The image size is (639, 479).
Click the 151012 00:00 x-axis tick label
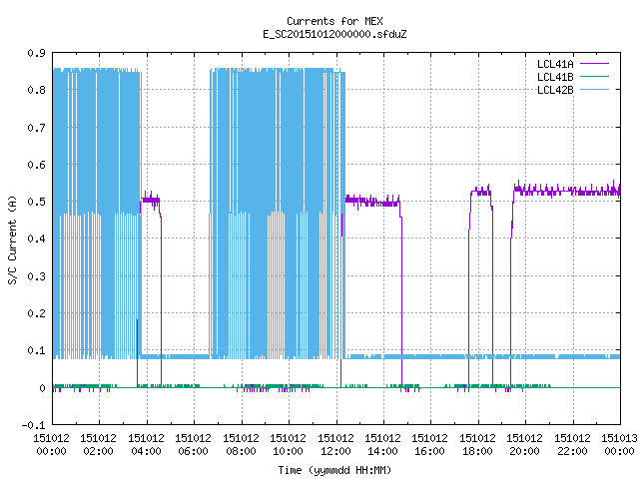click(x=51, y=445)
